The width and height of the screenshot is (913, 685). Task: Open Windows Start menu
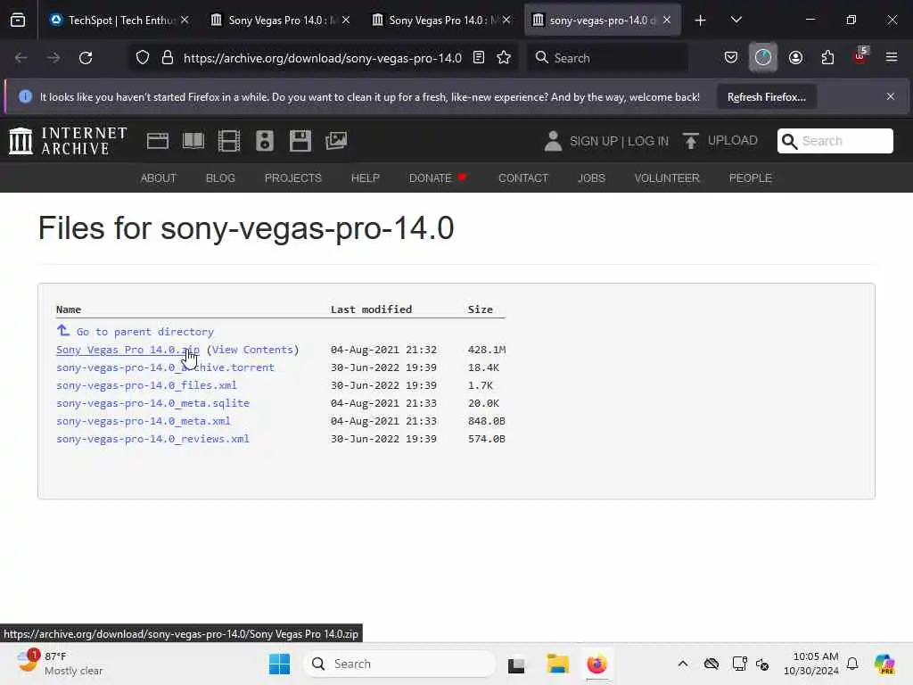pyautogui.click(x=279, y=664)
